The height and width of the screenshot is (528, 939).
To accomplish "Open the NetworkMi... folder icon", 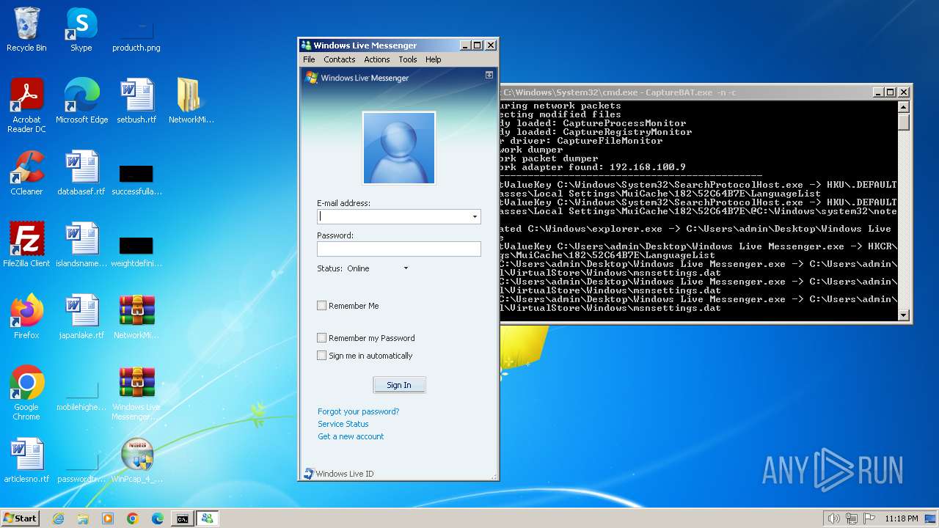I will (191, 101).
